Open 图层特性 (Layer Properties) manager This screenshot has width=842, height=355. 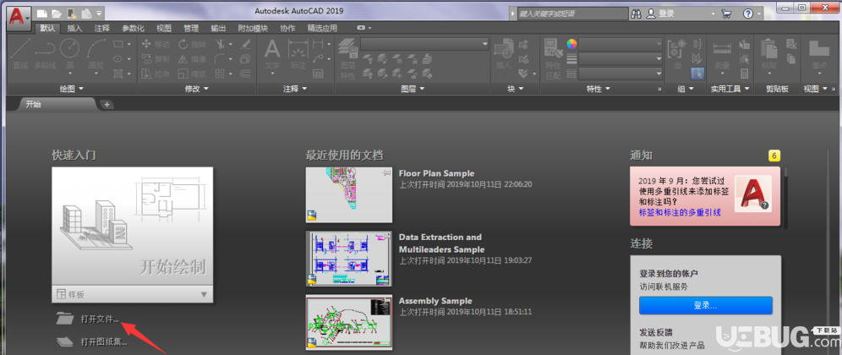(348, 59)
